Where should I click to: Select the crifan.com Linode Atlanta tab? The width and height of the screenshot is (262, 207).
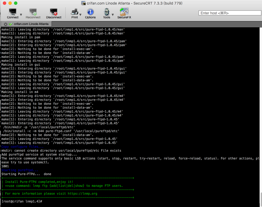31,24
